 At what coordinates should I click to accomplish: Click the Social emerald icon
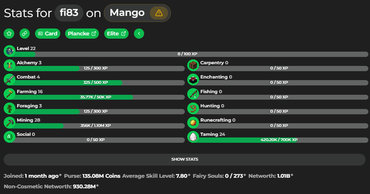click(x=10, y=137)
